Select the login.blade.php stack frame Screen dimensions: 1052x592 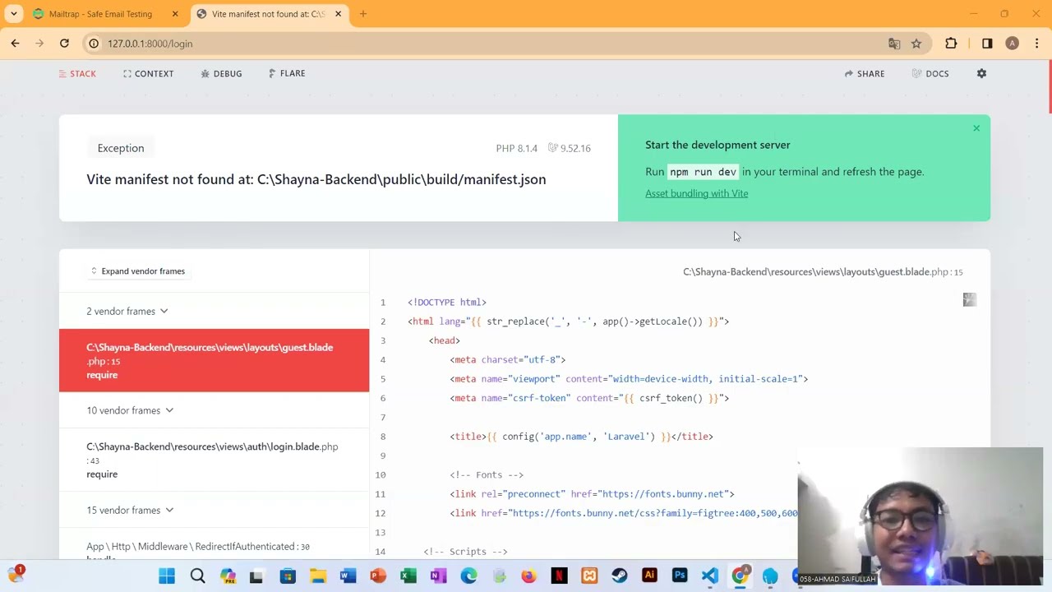point(214,460)
